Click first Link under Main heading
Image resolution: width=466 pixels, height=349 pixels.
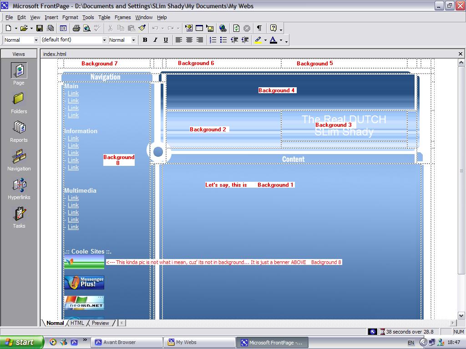pyautogui.click(x=73, y=94)
